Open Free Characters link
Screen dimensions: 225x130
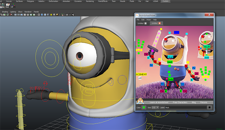click(x=180, y=103)
